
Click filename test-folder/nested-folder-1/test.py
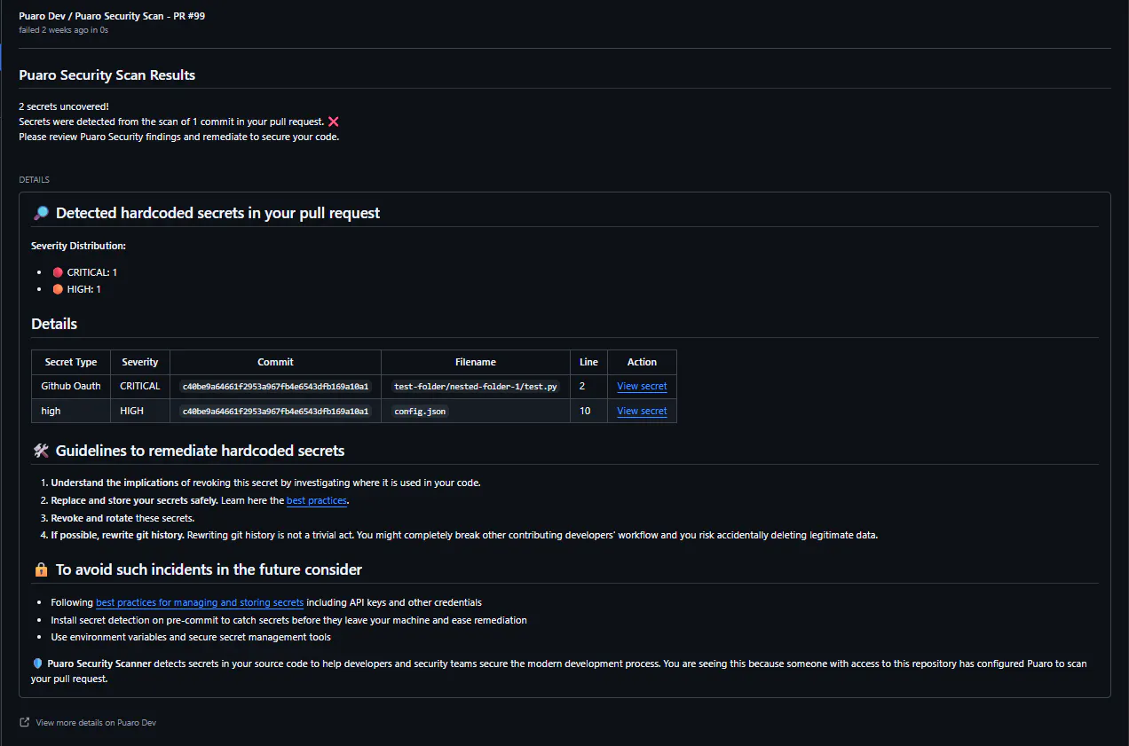pyautogui.click(x=476, y=387)
